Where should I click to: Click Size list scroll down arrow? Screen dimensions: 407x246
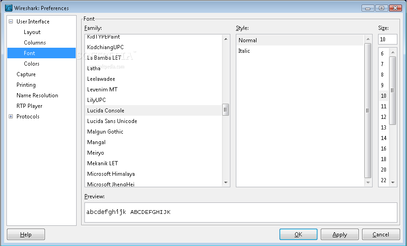[x=393, y=182]
